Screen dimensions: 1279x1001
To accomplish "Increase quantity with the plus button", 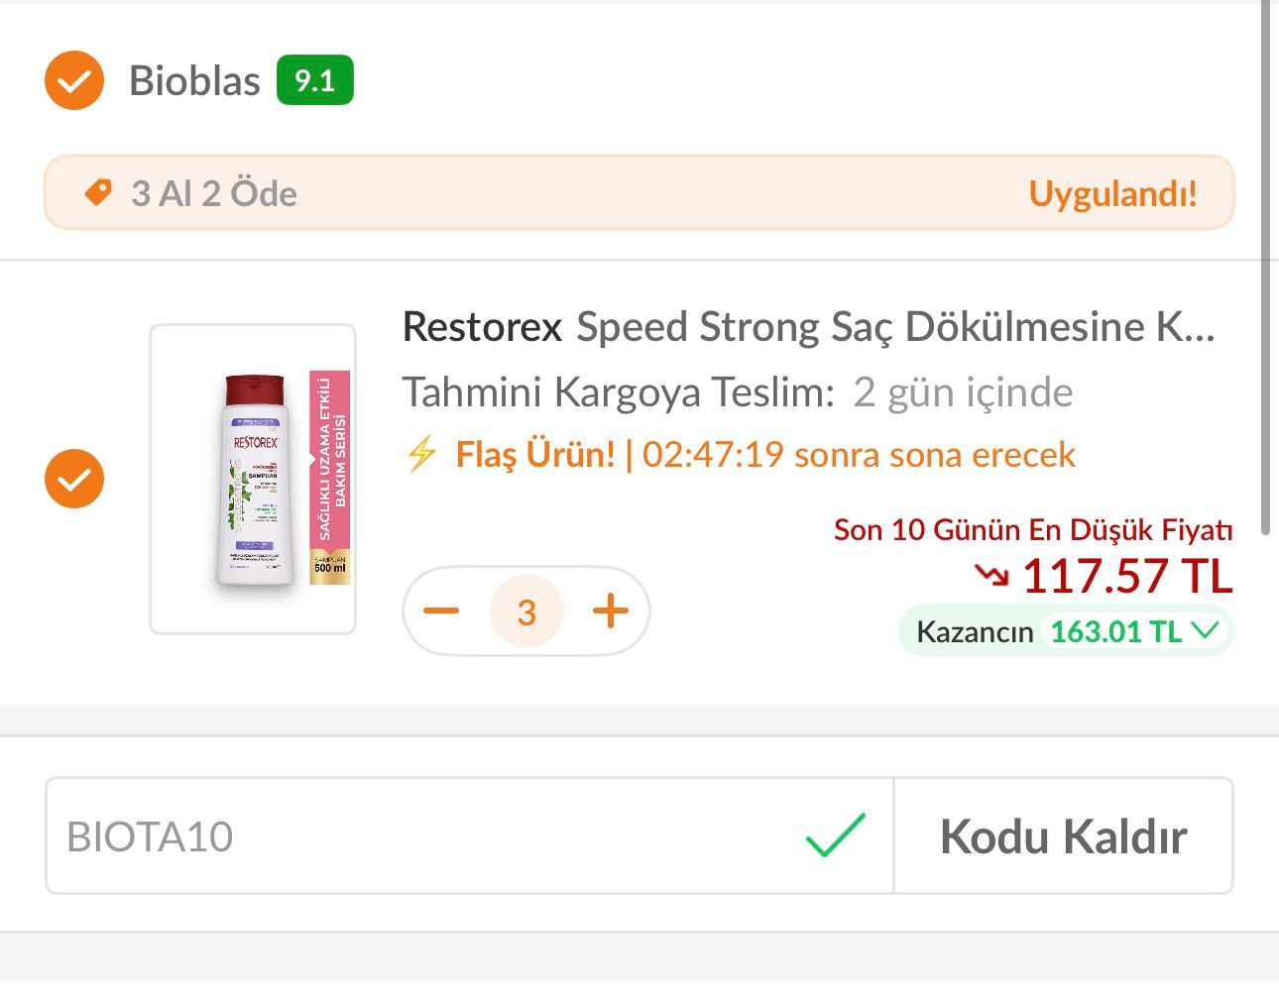I will coord(610,611).
